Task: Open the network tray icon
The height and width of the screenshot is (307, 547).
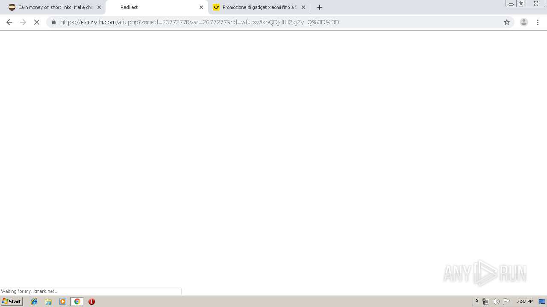Action: coord(486,301)
